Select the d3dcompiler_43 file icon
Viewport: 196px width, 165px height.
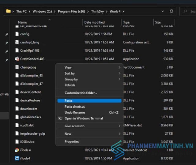coord(17,75)
